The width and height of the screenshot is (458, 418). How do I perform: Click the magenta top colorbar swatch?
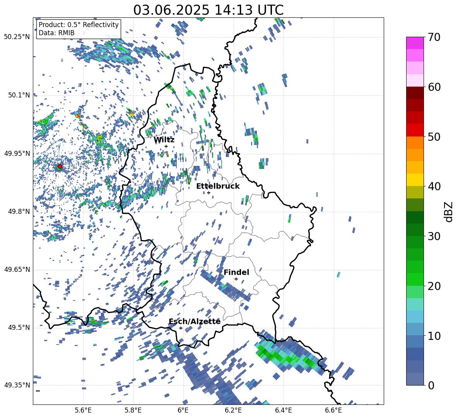[415, 43]
